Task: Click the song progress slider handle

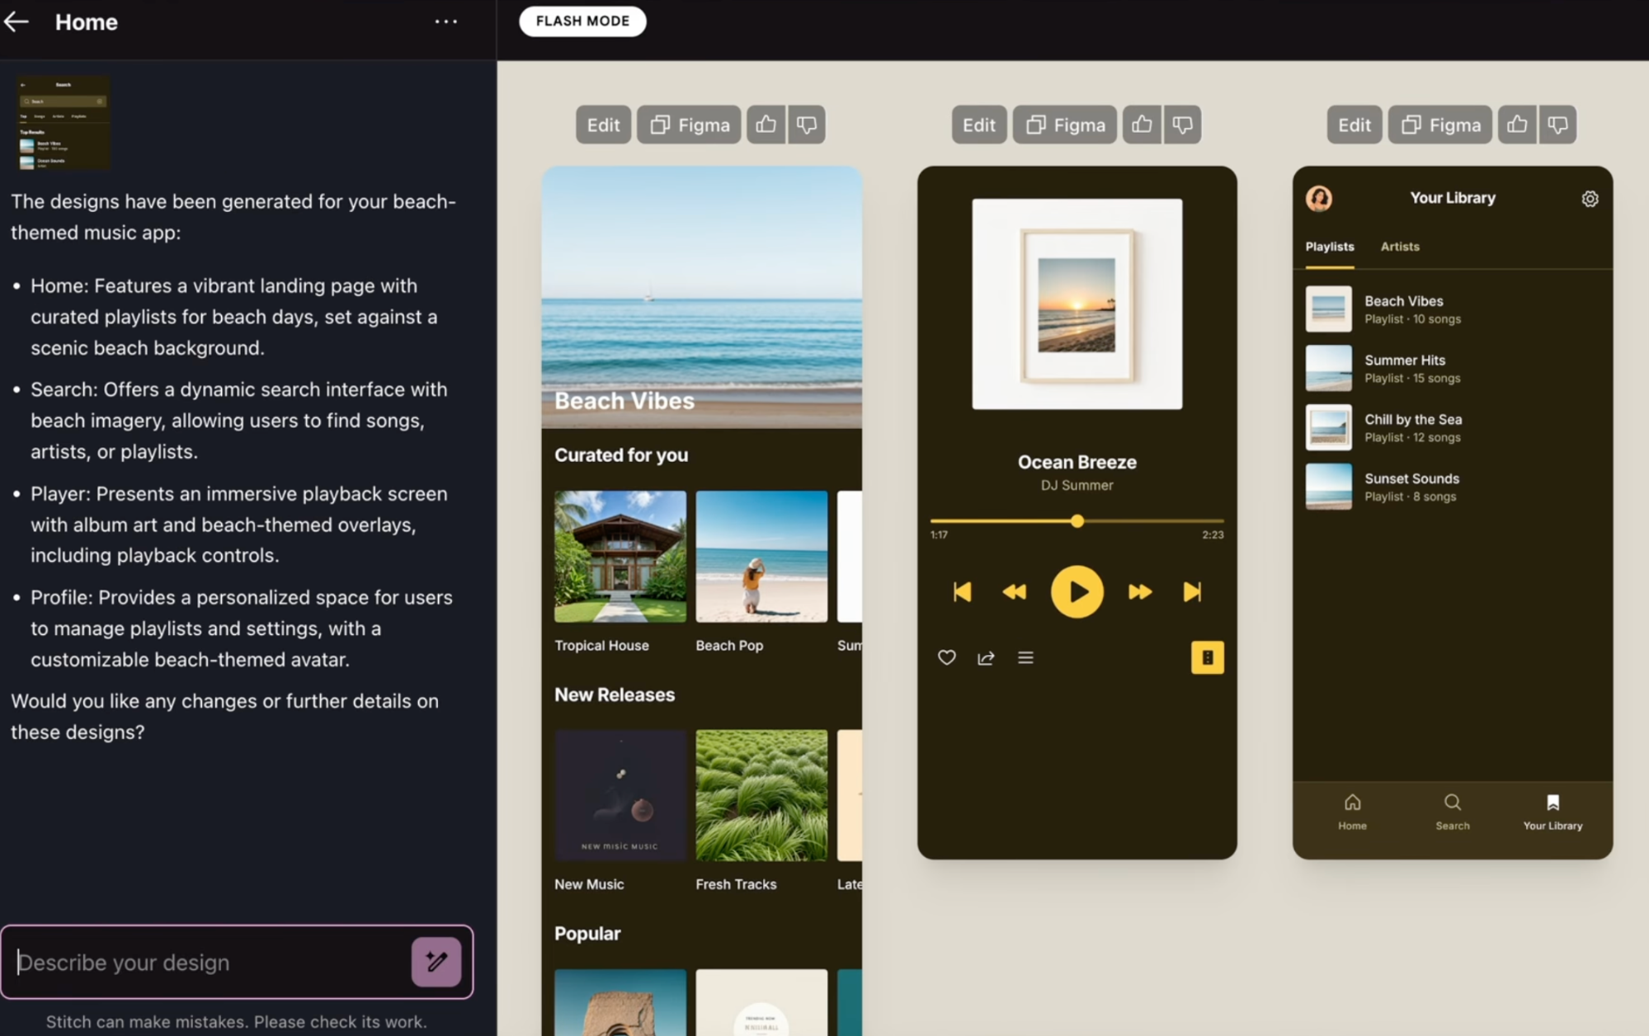Action: [1077, 521]
